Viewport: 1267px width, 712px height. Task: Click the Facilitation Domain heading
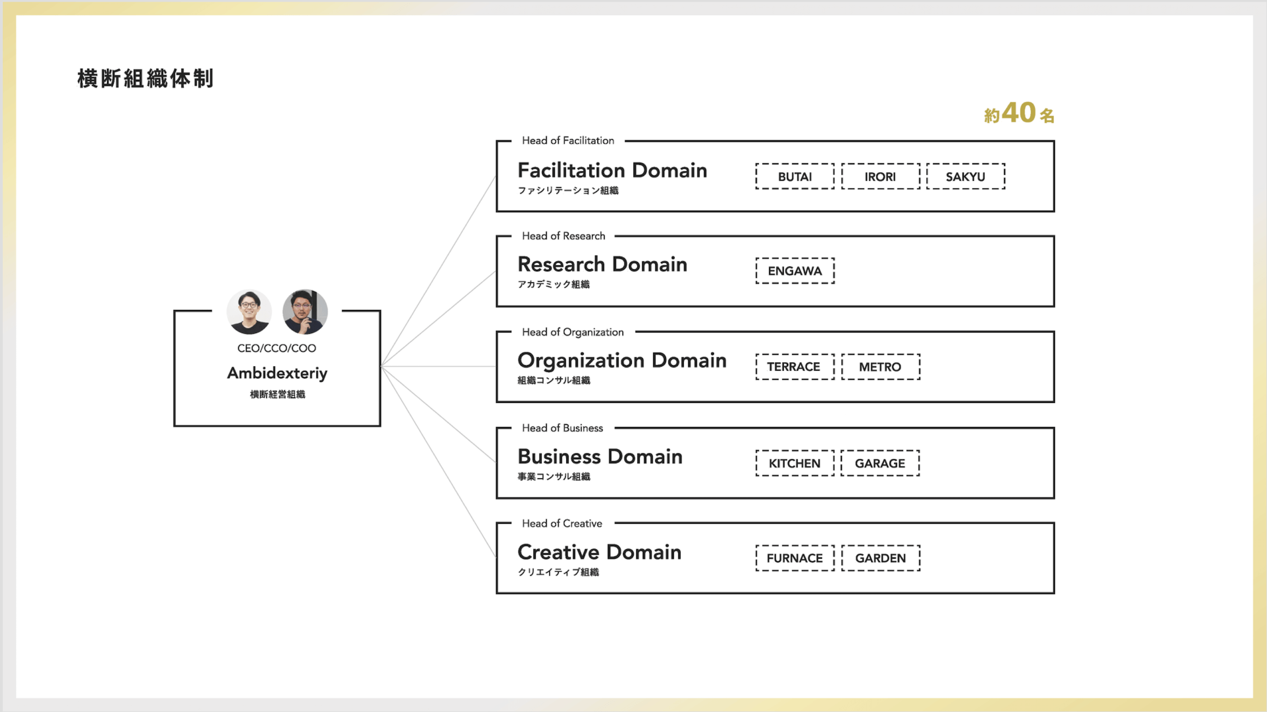(612, 170)
